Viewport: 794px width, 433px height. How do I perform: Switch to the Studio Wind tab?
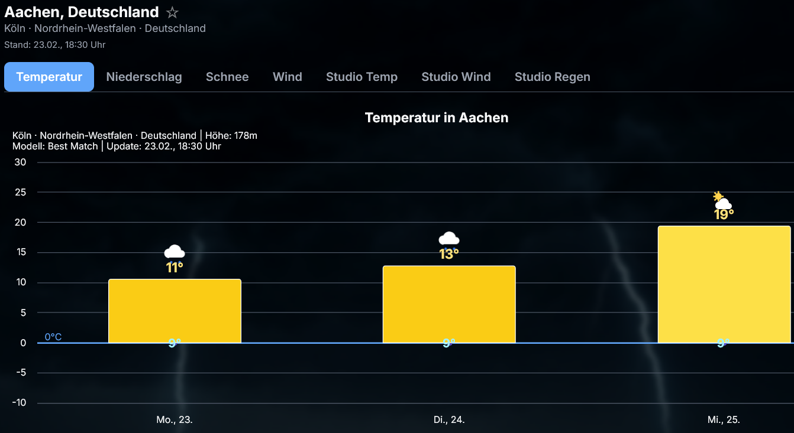(x=456, y=77)
